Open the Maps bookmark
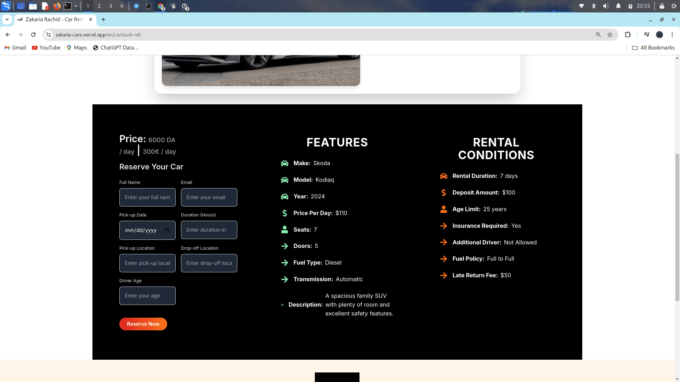Image resolution: width=680 pixels, height=382 pixels. coord(76,48)
